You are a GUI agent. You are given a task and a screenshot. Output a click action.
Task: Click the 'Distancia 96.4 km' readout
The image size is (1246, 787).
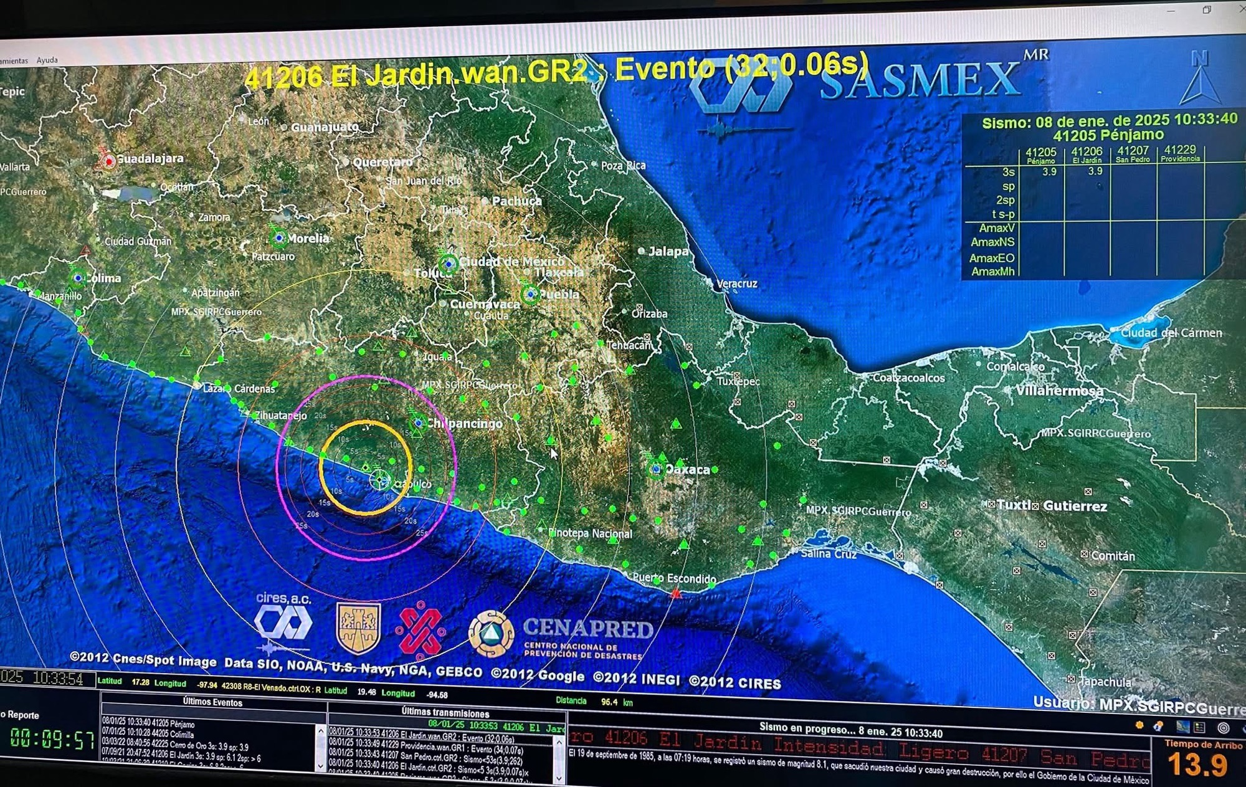coord(594,702)
